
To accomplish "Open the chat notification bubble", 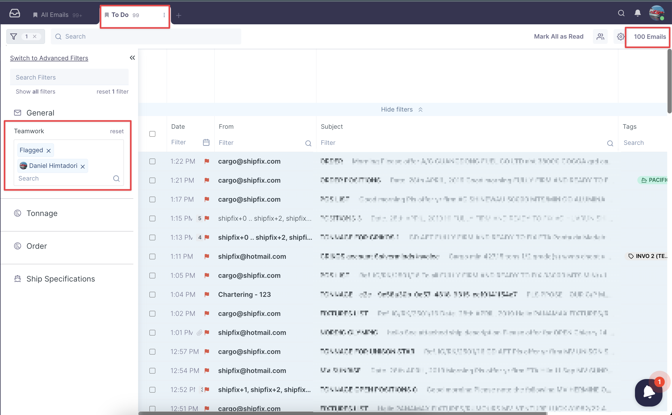I will [x=649, y=393].
